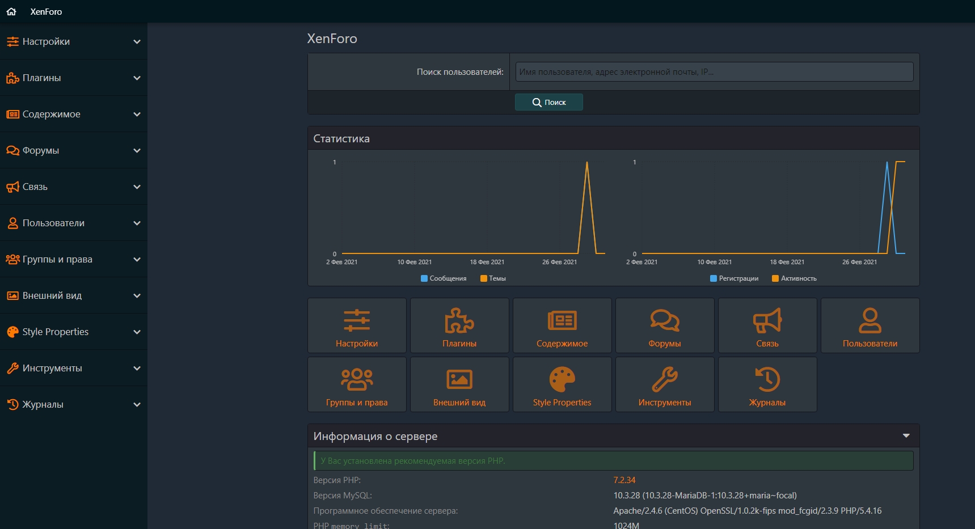
Task: Expand the Журналы sidebar chevron
Action: coord(137,404)
